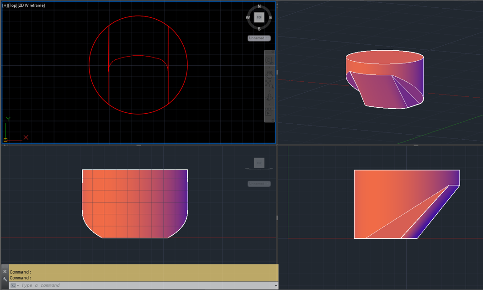Click TOP face of the ViewCube
Screen dimensions: 483x290
259,18
